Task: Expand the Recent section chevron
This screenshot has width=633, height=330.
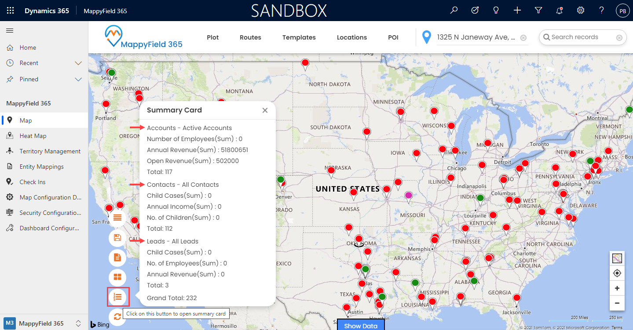Action: pyautogui.click(x=78, y=63)
